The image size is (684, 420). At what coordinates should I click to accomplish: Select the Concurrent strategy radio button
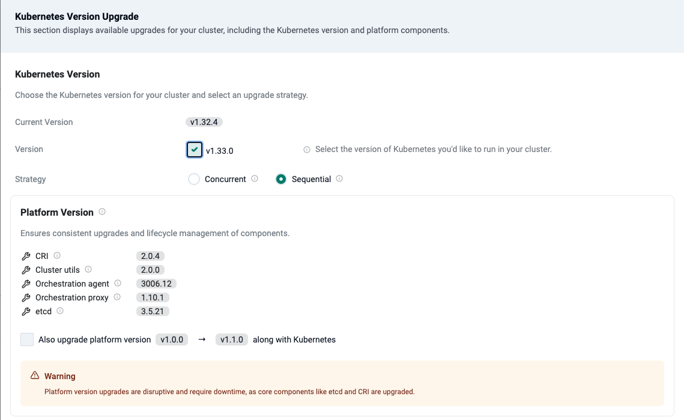(x=194, y=179)
